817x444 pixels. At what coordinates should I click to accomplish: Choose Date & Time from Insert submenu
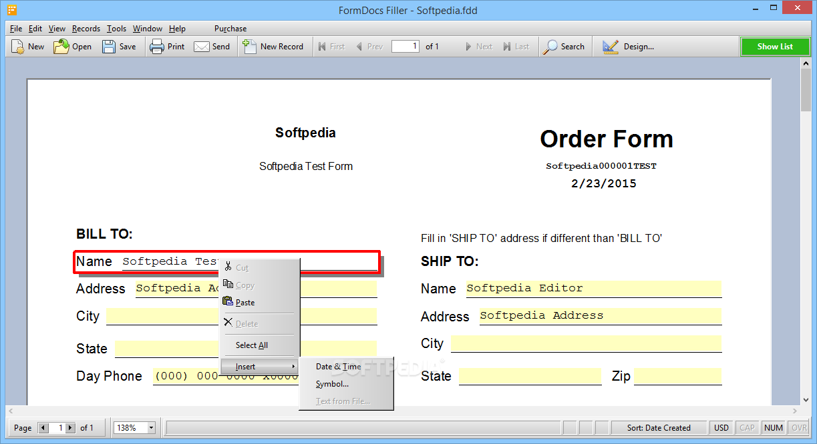(x=346, y=367)
